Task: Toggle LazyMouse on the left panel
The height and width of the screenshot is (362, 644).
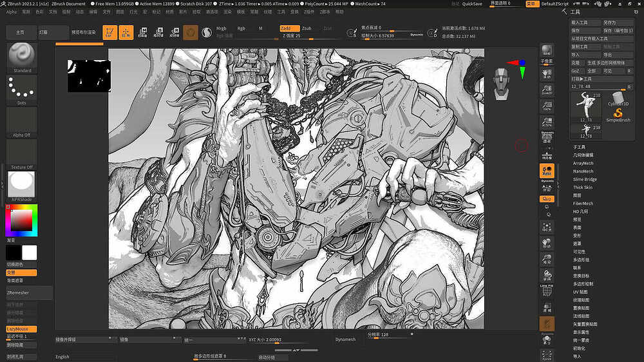Action: click(x=21, y=329)
